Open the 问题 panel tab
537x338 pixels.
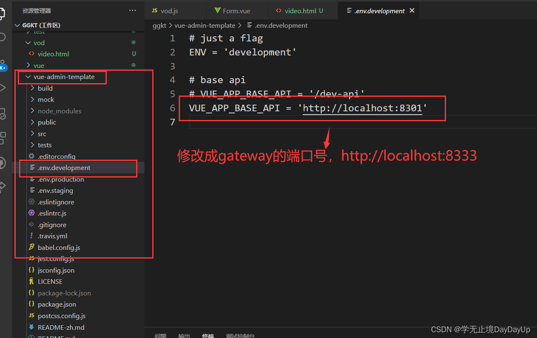(161, 336)
